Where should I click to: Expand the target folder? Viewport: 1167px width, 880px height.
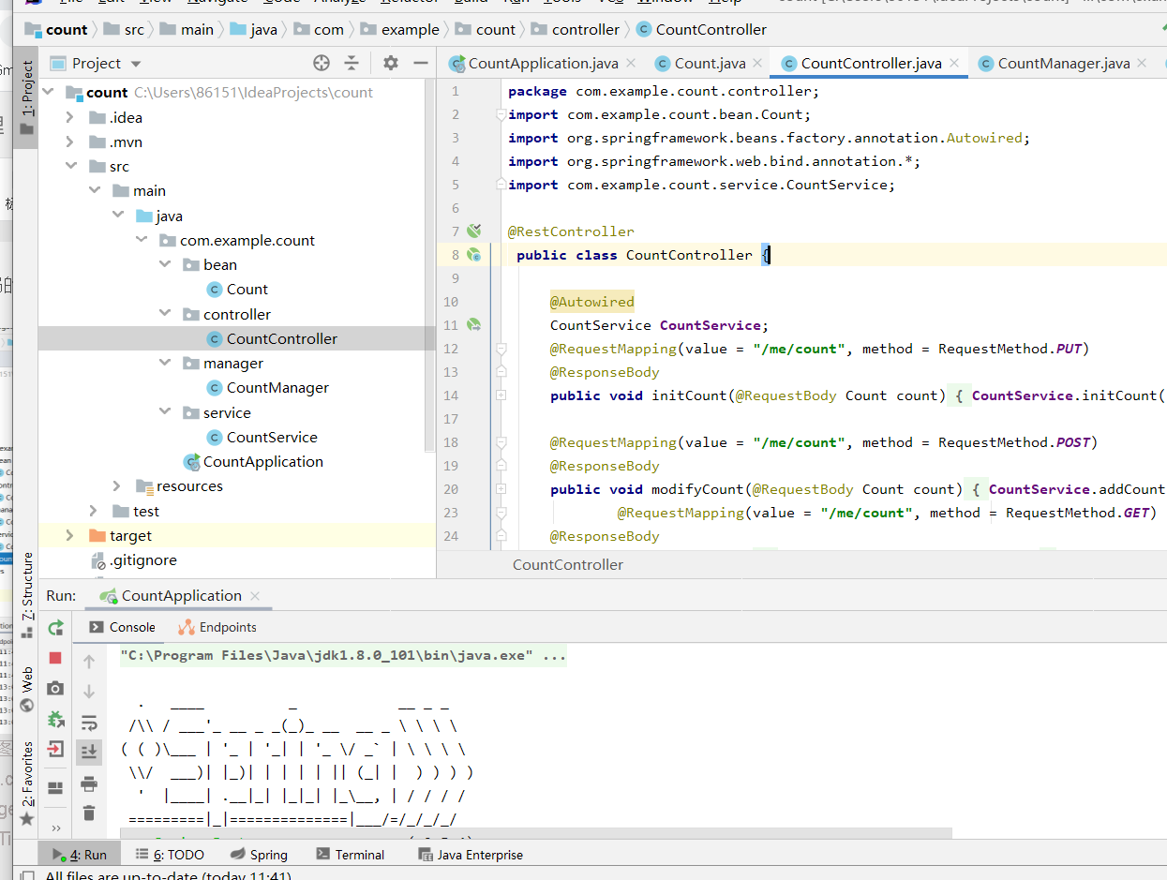click(69, 535)
